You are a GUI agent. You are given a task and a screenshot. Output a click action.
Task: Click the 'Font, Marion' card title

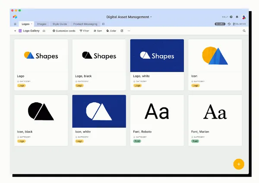point(200,132)
